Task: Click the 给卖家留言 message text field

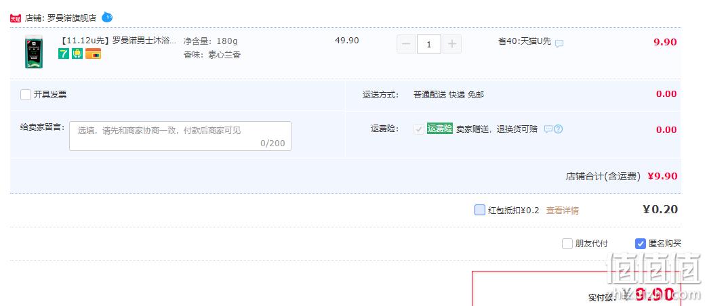Action: 180,136
